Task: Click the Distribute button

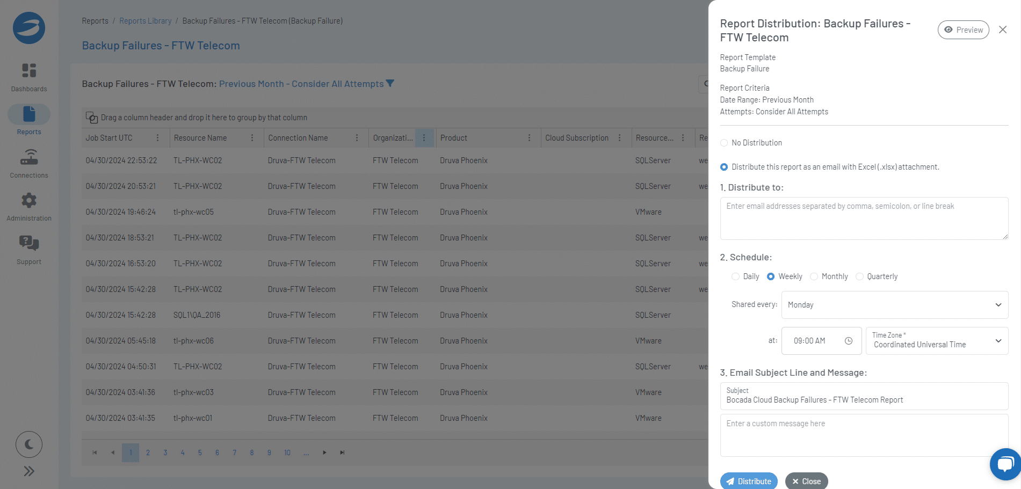Action: [749, 481]
